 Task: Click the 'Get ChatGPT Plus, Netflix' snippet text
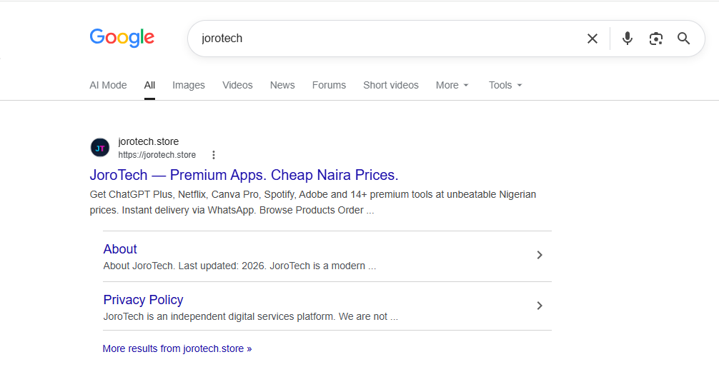[313, 202]
